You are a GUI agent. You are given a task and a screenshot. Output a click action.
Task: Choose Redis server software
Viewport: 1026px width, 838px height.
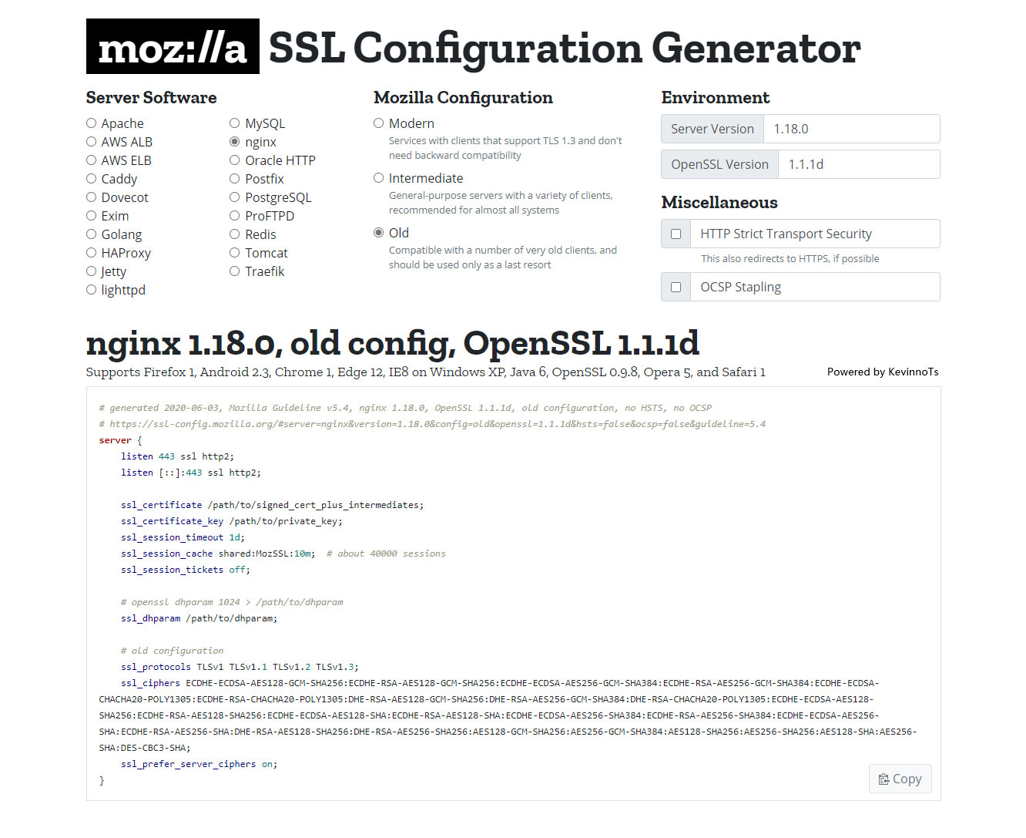pyautogui.click(x=235, y=234)
